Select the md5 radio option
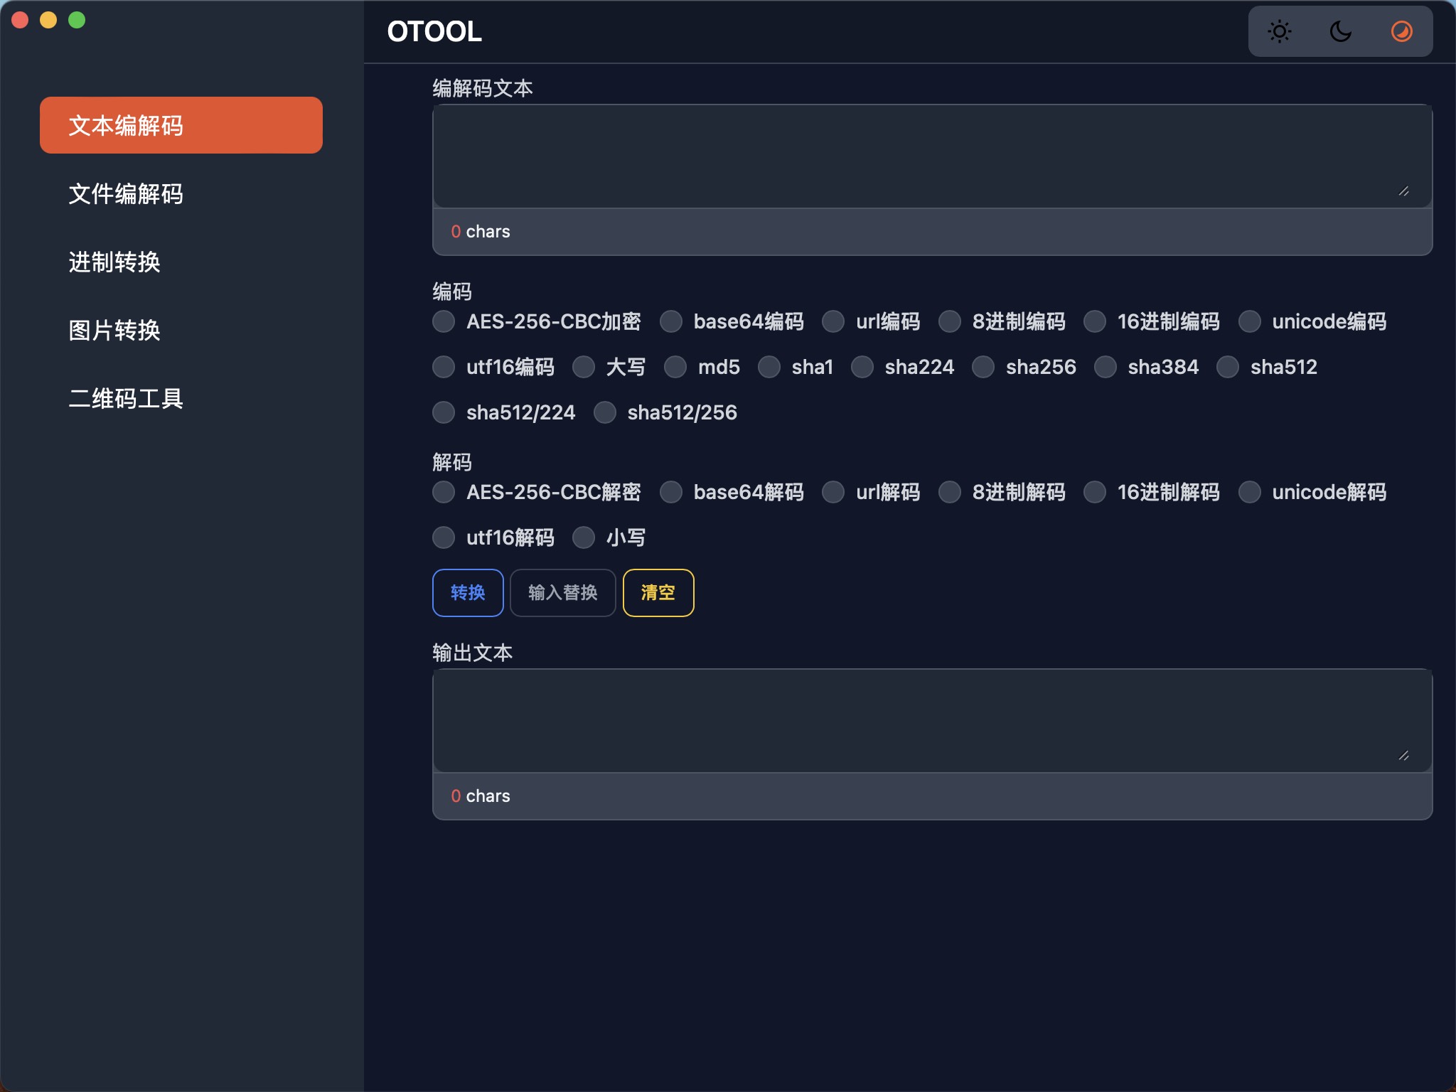1456x1092 pixels. pyautogui.click(x=675, y=368)
